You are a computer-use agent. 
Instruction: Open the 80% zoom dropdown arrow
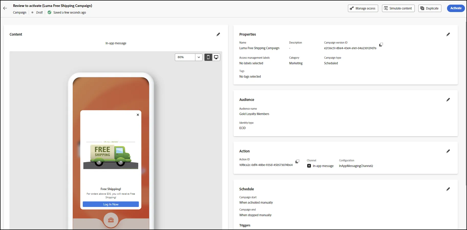[x=199, y=57]
